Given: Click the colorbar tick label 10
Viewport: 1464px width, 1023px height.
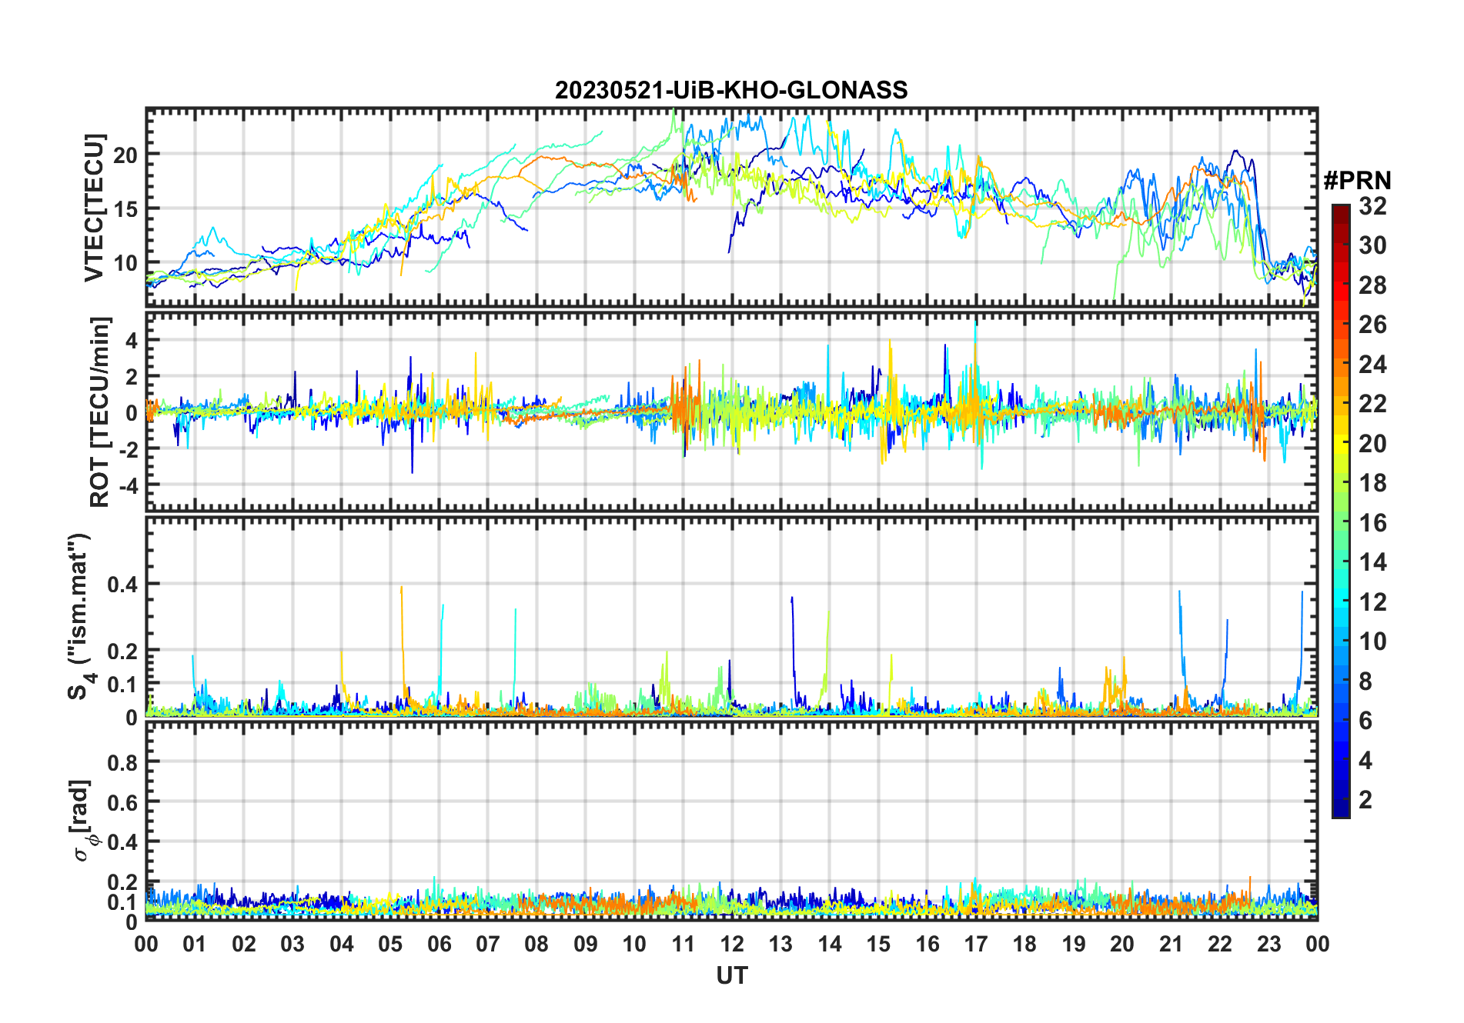Looking at the screenshot, I should click(1372, 641).
